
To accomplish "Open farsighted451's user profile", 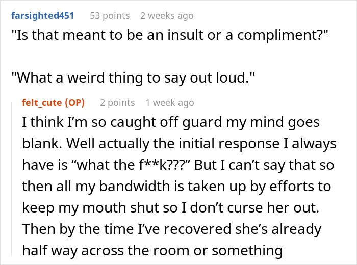I will click(42, 16).
